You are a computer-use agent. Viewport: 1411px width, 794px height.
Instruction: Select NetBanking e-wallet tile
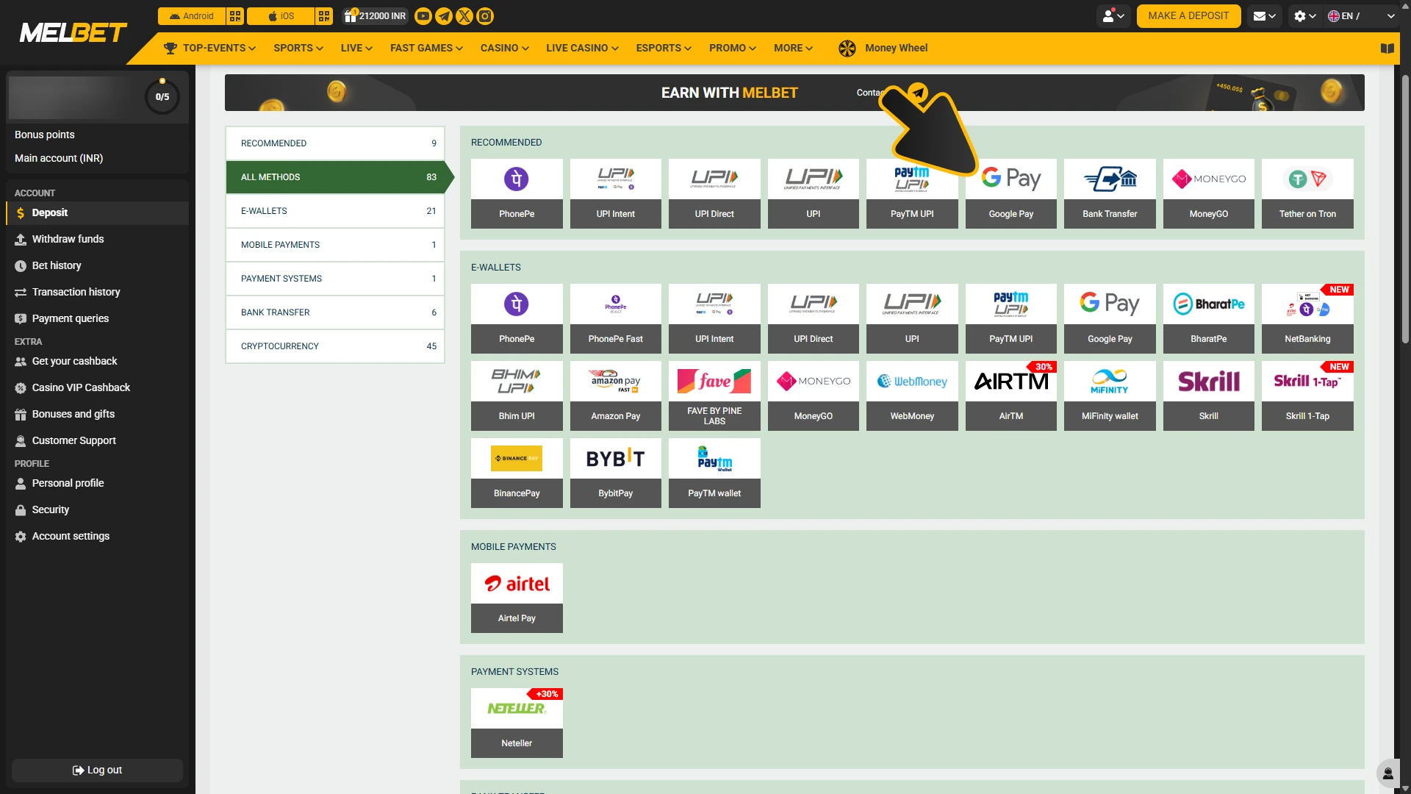tap(1307, 319)
